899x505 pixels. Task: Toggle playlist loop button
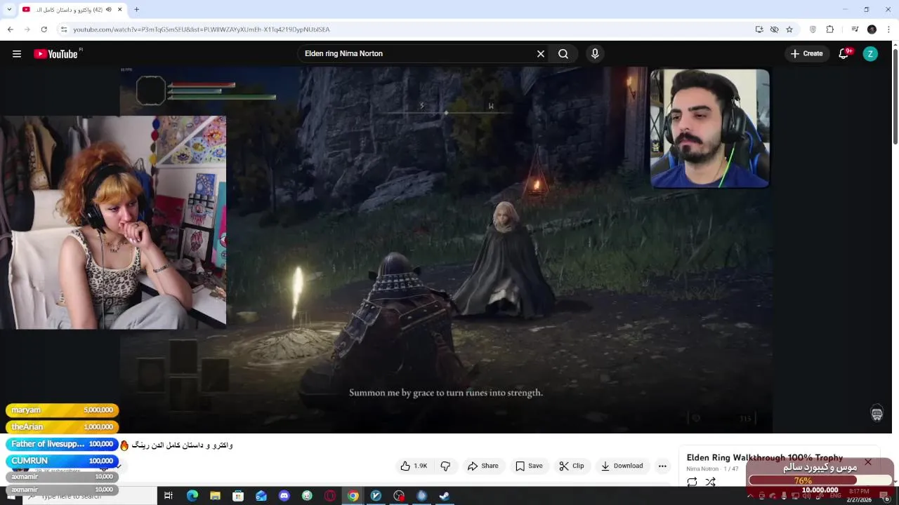pos(692,482)
